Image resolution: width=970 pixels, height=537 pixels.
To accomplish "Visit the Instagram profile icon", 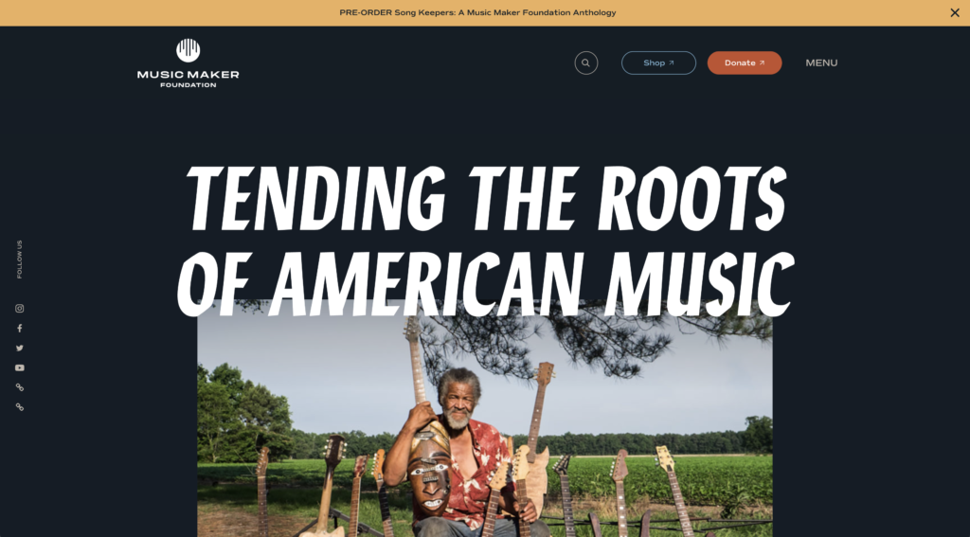I will coord(20,308).
